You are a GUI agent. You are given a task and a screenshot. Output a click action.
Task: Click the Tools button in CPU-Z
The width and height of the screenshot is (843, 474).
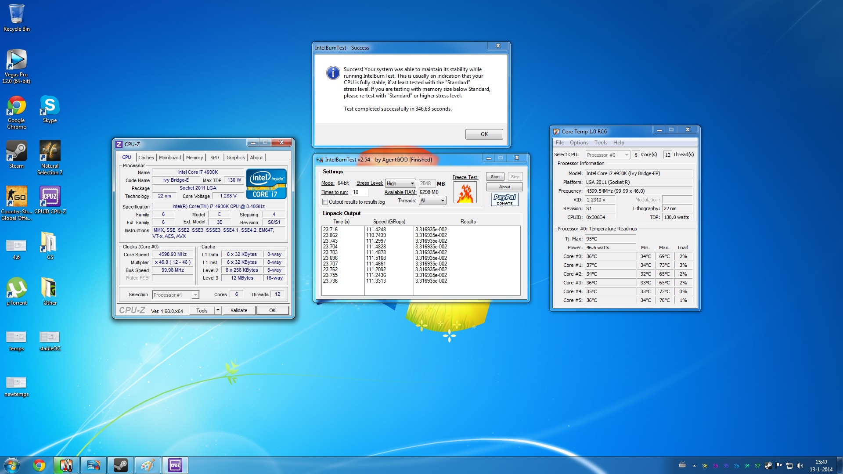point(202,310)
